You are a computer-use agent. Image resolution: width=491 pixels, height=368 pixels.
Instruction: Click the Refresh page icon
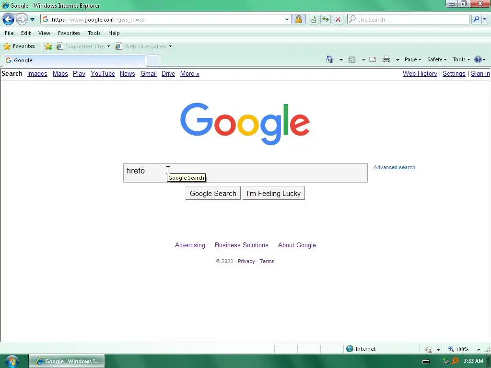[326, 19]
